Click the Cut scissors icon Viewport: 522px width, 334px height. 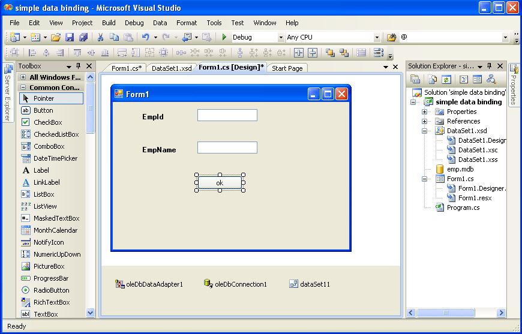click(x=100, y=37)
